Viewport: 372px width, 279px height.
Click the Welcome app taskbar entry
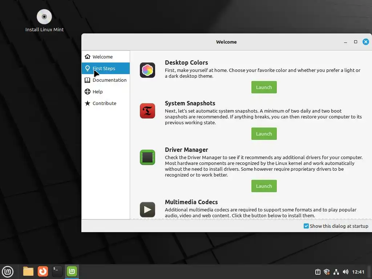tap(72, 271)
